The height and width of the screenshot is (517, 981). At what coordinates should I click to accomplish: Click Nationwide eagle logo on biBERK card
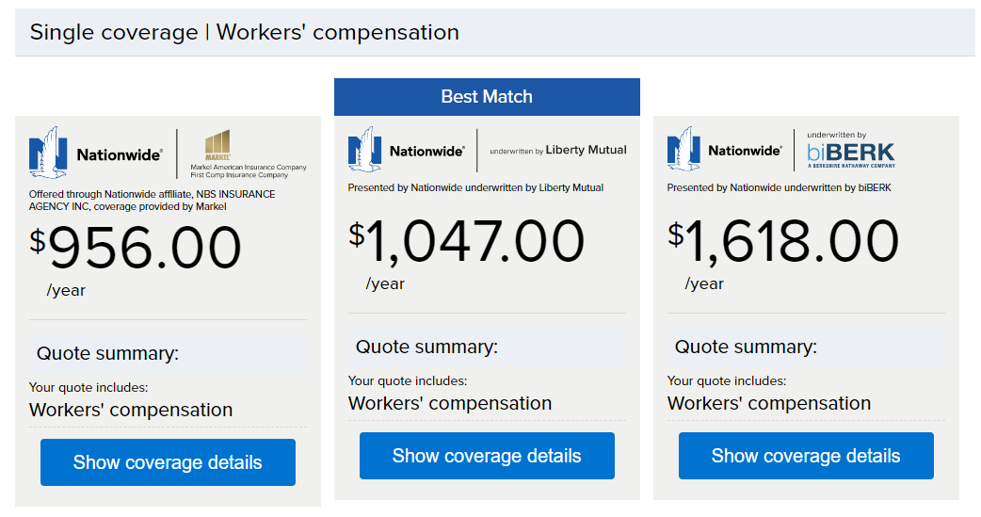725,149
